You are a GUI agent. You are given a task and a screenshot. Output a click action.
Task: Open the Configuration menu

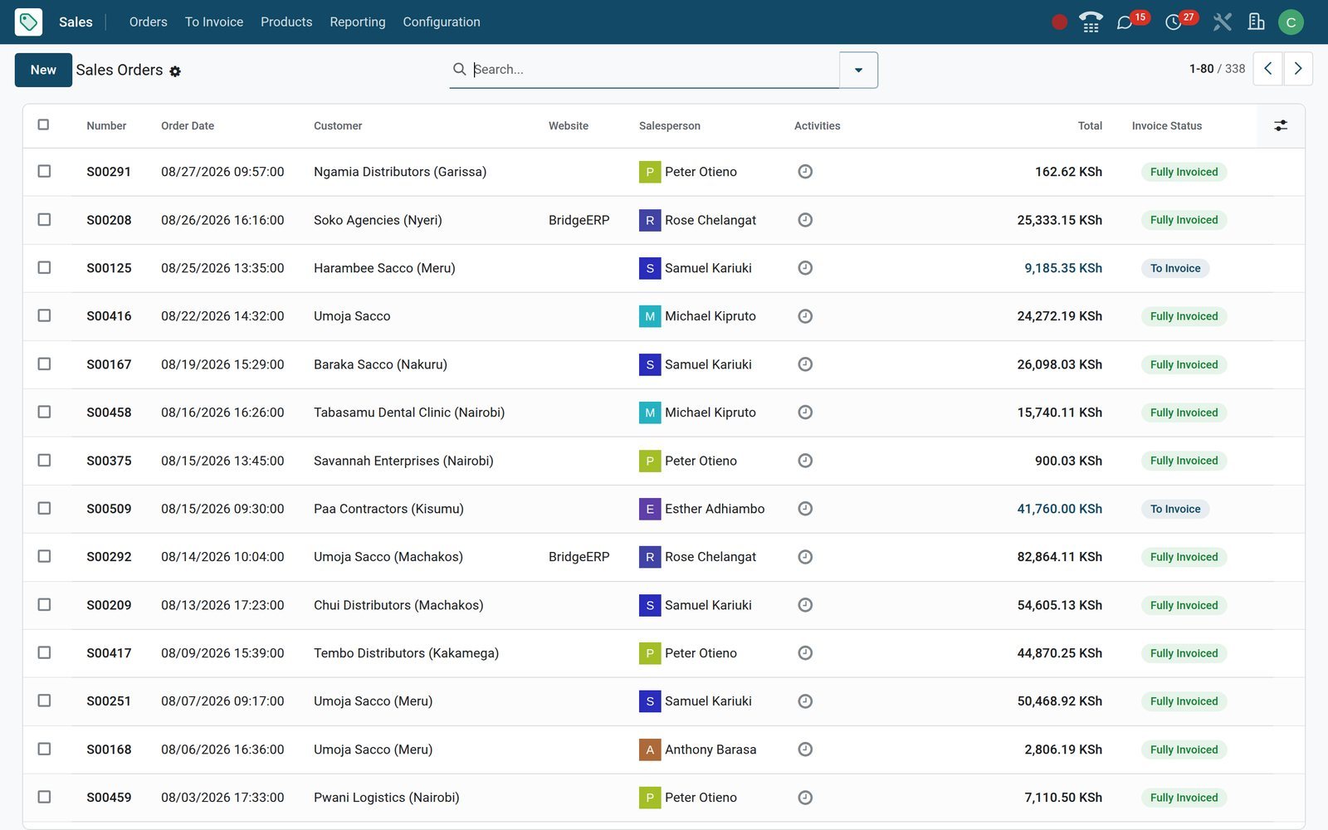tap(442, 22)
